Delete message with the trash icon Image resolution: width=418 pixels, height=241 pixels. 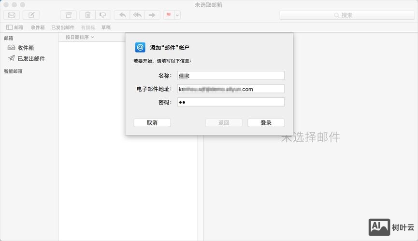[87, 15]
